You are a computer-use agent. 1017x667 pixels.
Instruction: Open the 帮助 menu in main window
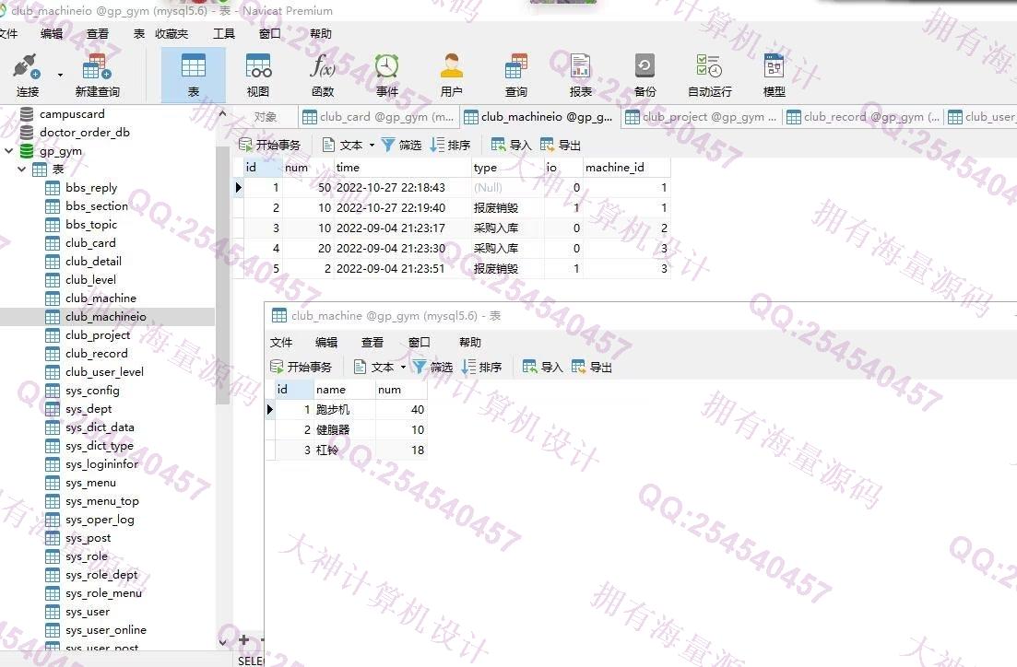[321, 34]
